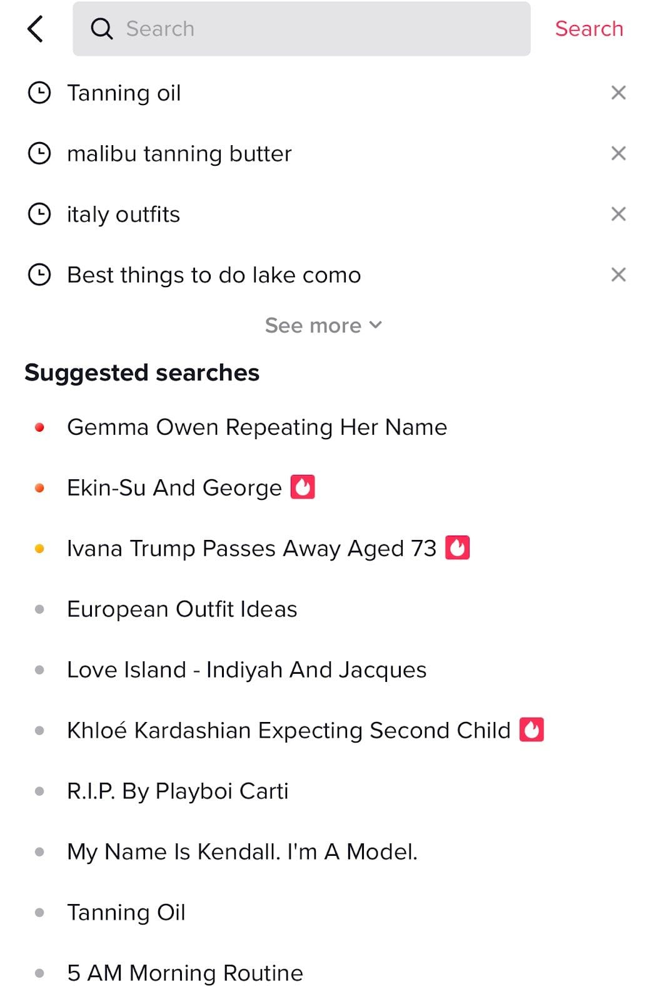Click the chevron next to 'See more'
Viewport: 649px width, 1001px height.
point(375,325)
